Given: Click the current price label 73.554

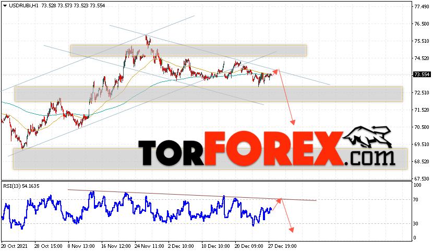Looking at the screenshot, I should point(422,75).
